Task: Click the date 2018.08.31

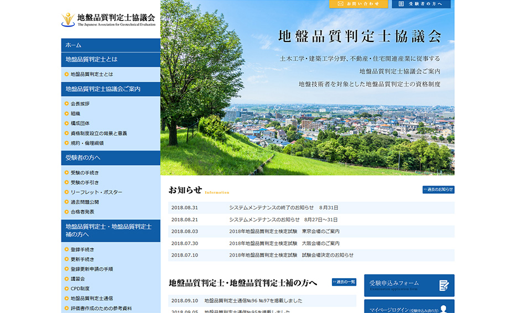Action: tap(184, 208)
